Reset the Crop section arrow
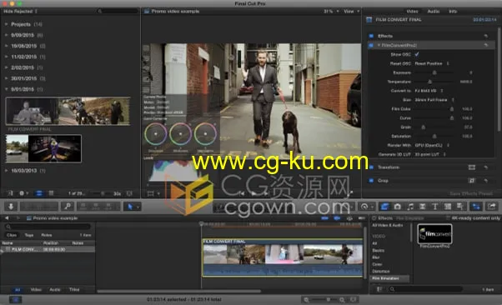The height and width of the screenshot is (305, 502). pos(486,181)
